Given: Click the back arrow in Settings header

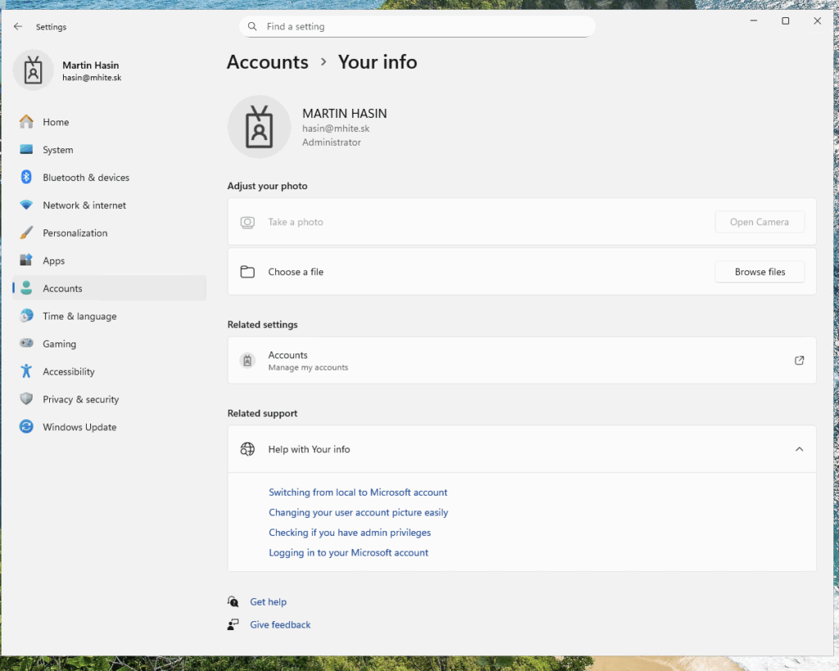Looking at the screenshot, I should click(x=18, y=27).
